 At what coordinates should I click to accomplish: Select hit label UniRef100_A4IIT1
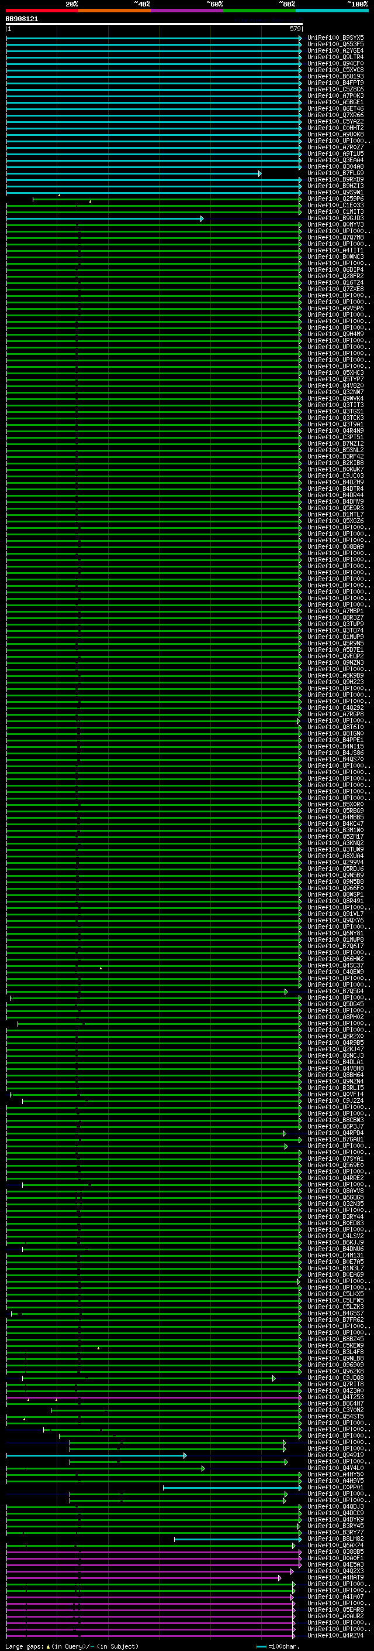[x=335, y=251]
